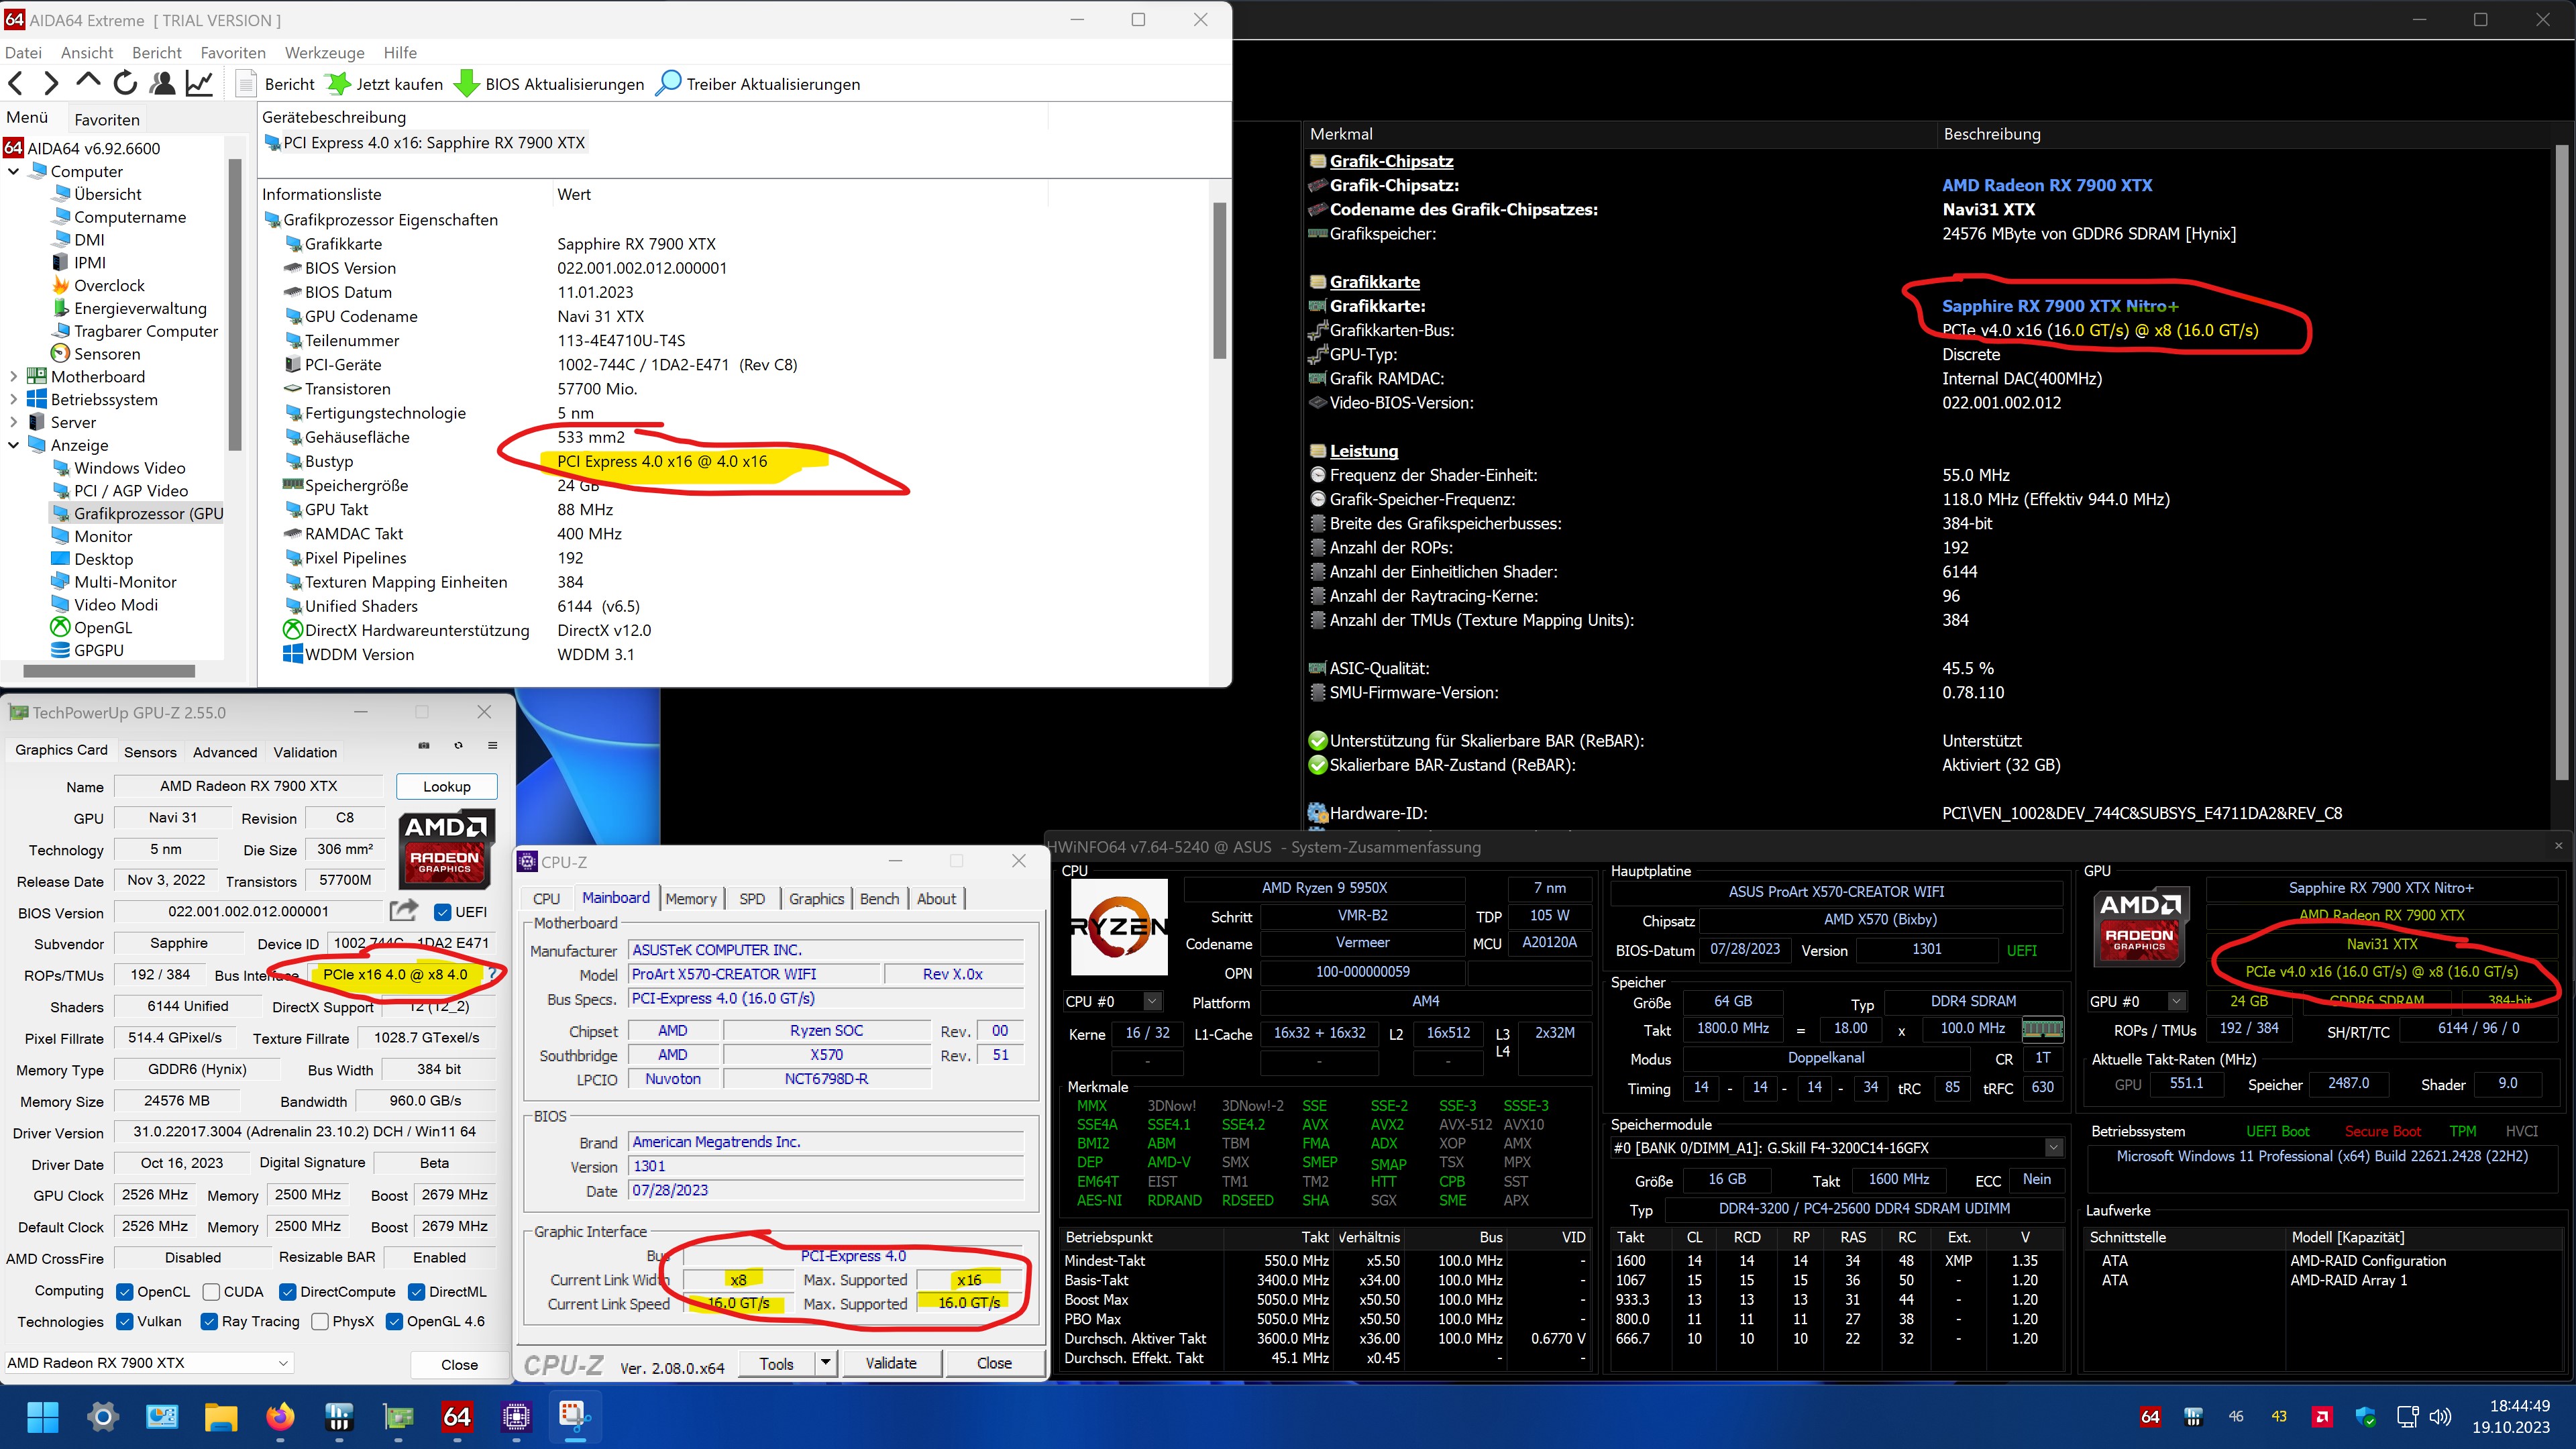Open GPU-Z hamburger menu icon

492,746
